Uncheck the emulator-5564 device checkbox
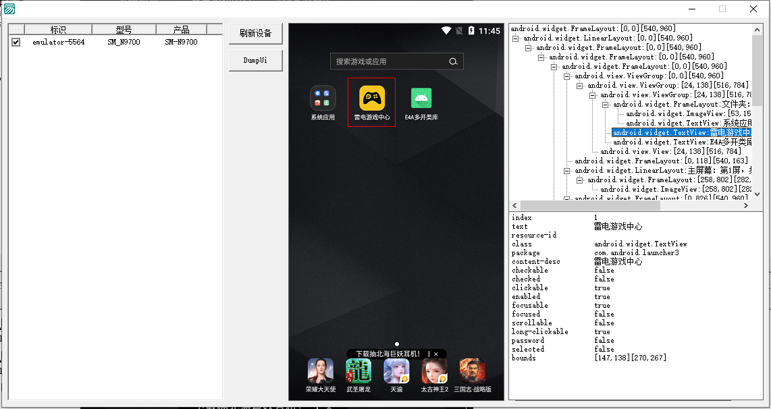 16,41
